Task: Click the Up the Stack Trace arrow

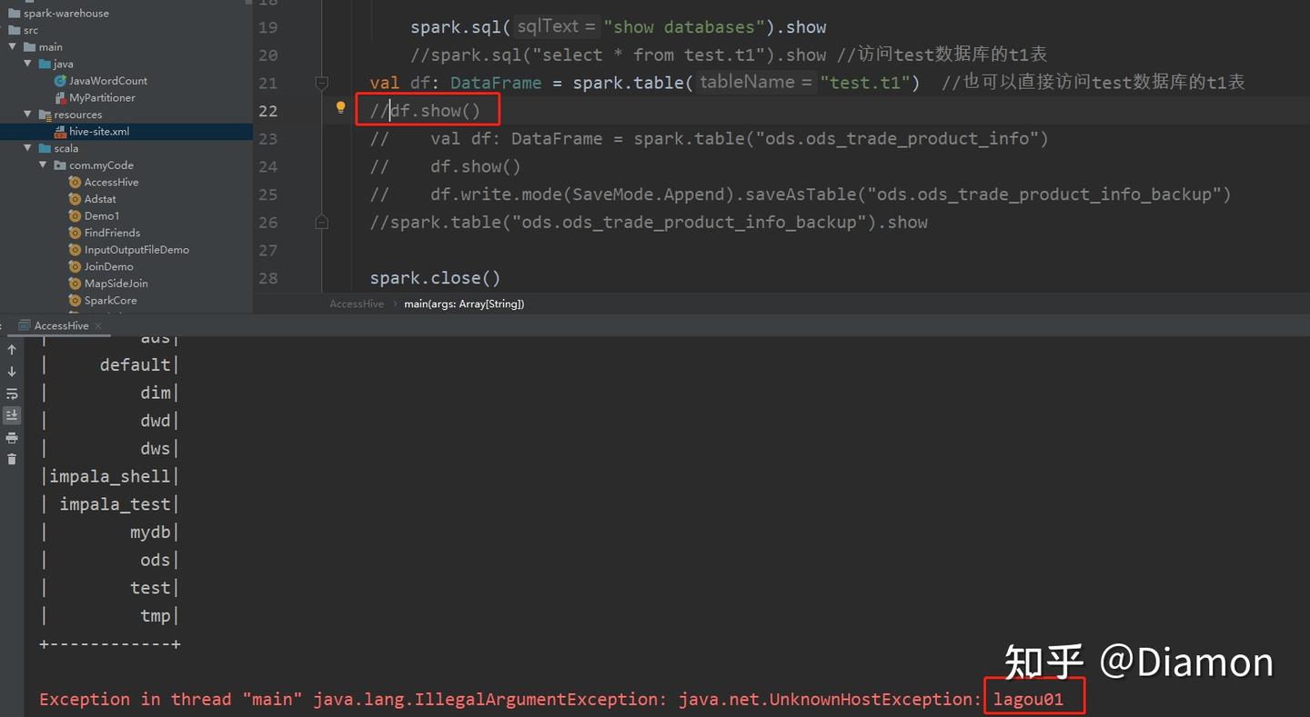Action: point(12,349)
